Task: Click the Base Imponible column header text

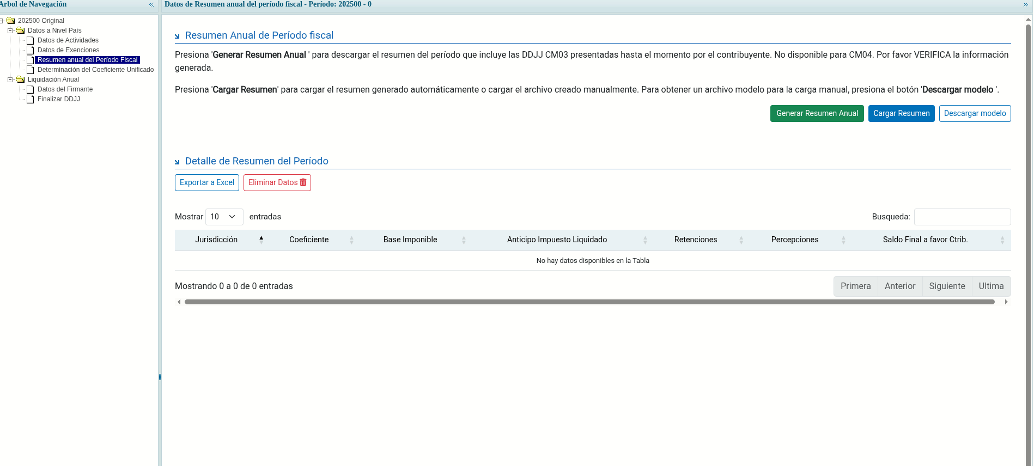Action: pyautogui.click(x=410, y=240)
